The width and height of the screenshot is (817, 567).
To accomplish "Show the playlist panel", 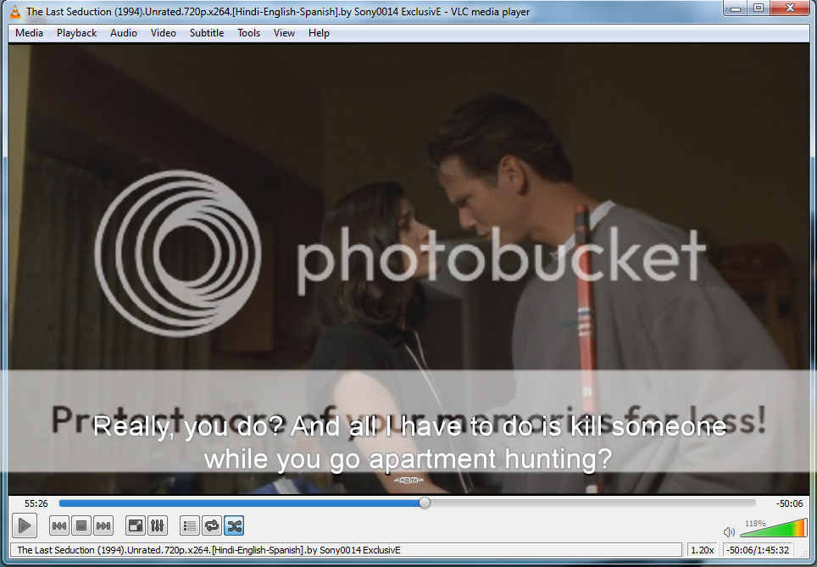I will click(x=190, y=525).
